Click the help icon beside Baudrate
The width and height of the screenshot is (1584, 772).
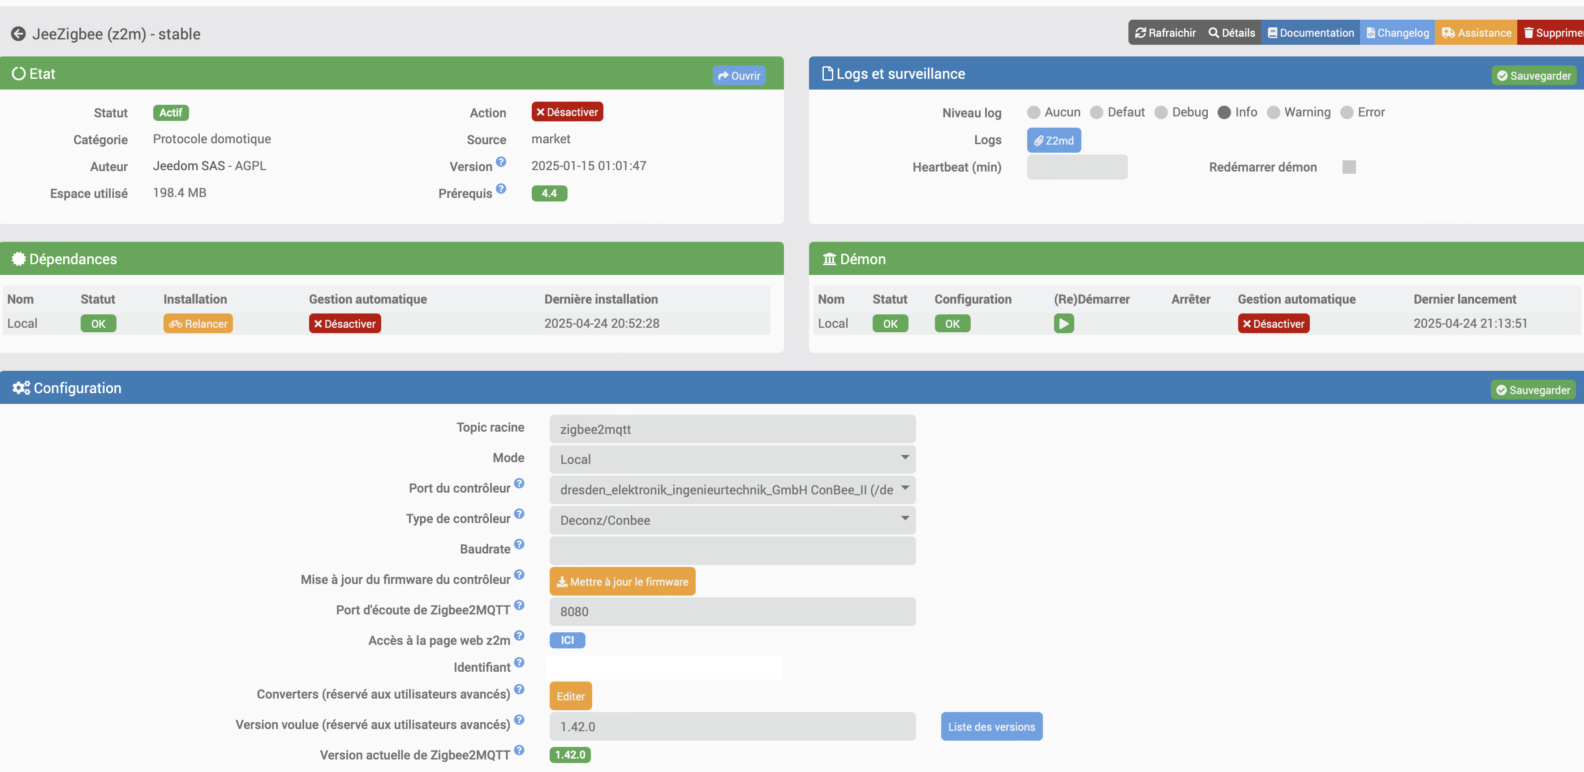pyautogui.click(x=519, y=544)
